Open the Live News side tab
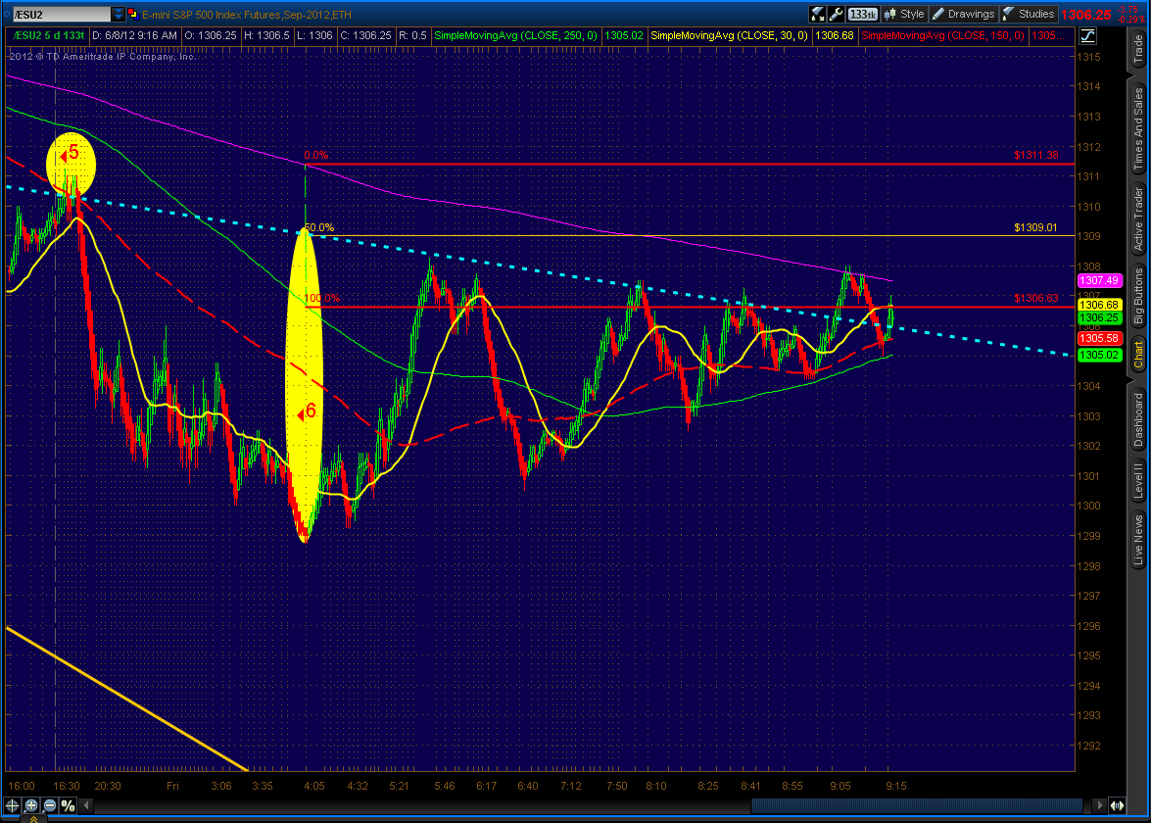The height and width of the screenshot is (823, 1151). click(x=1138, y=540)
